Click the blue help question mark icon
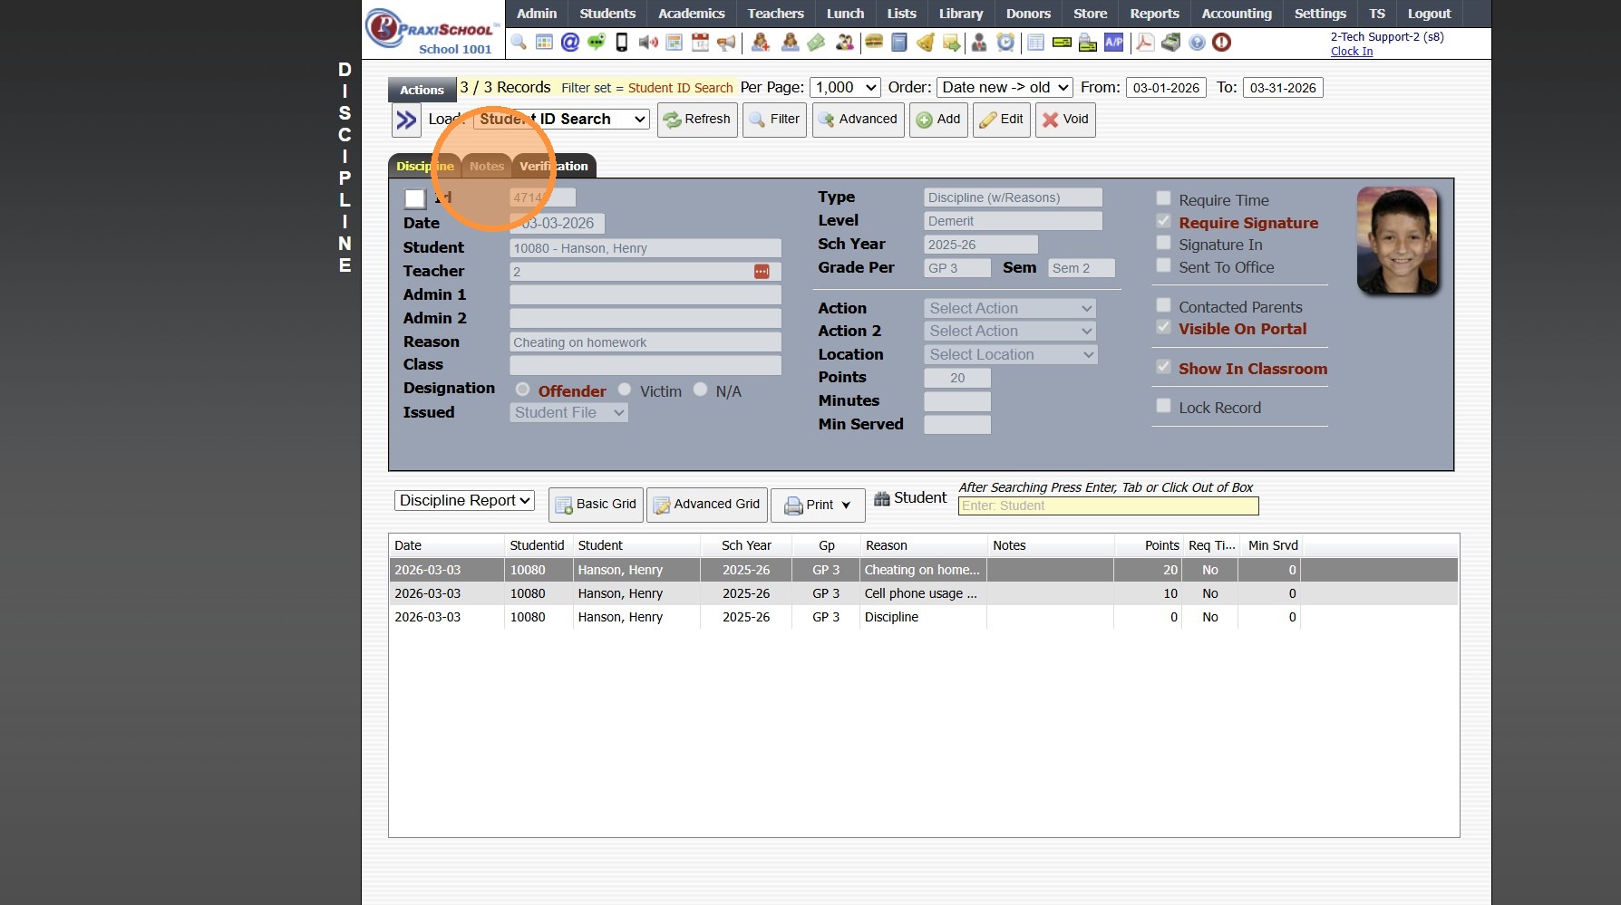The image size is (1621, 905). (1197, 43)
